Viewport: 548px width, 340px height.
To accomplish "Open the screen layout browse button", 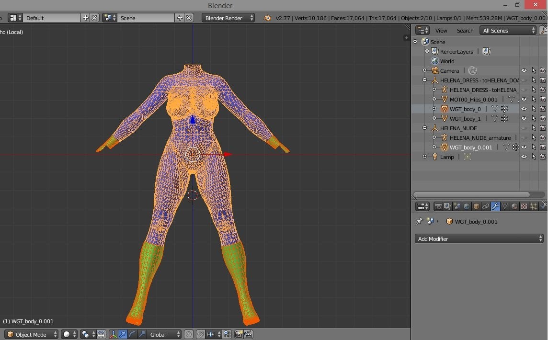I will point(15,18).
